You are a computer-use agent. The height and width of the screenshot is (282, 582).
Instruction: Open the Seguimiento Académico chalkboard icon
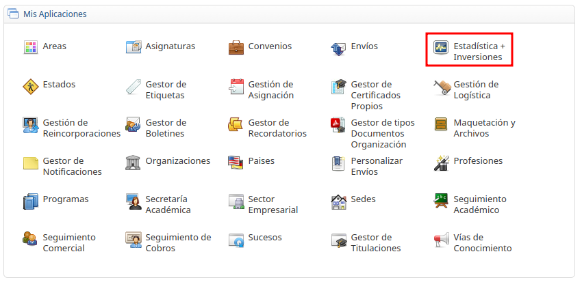pos(441,201)
